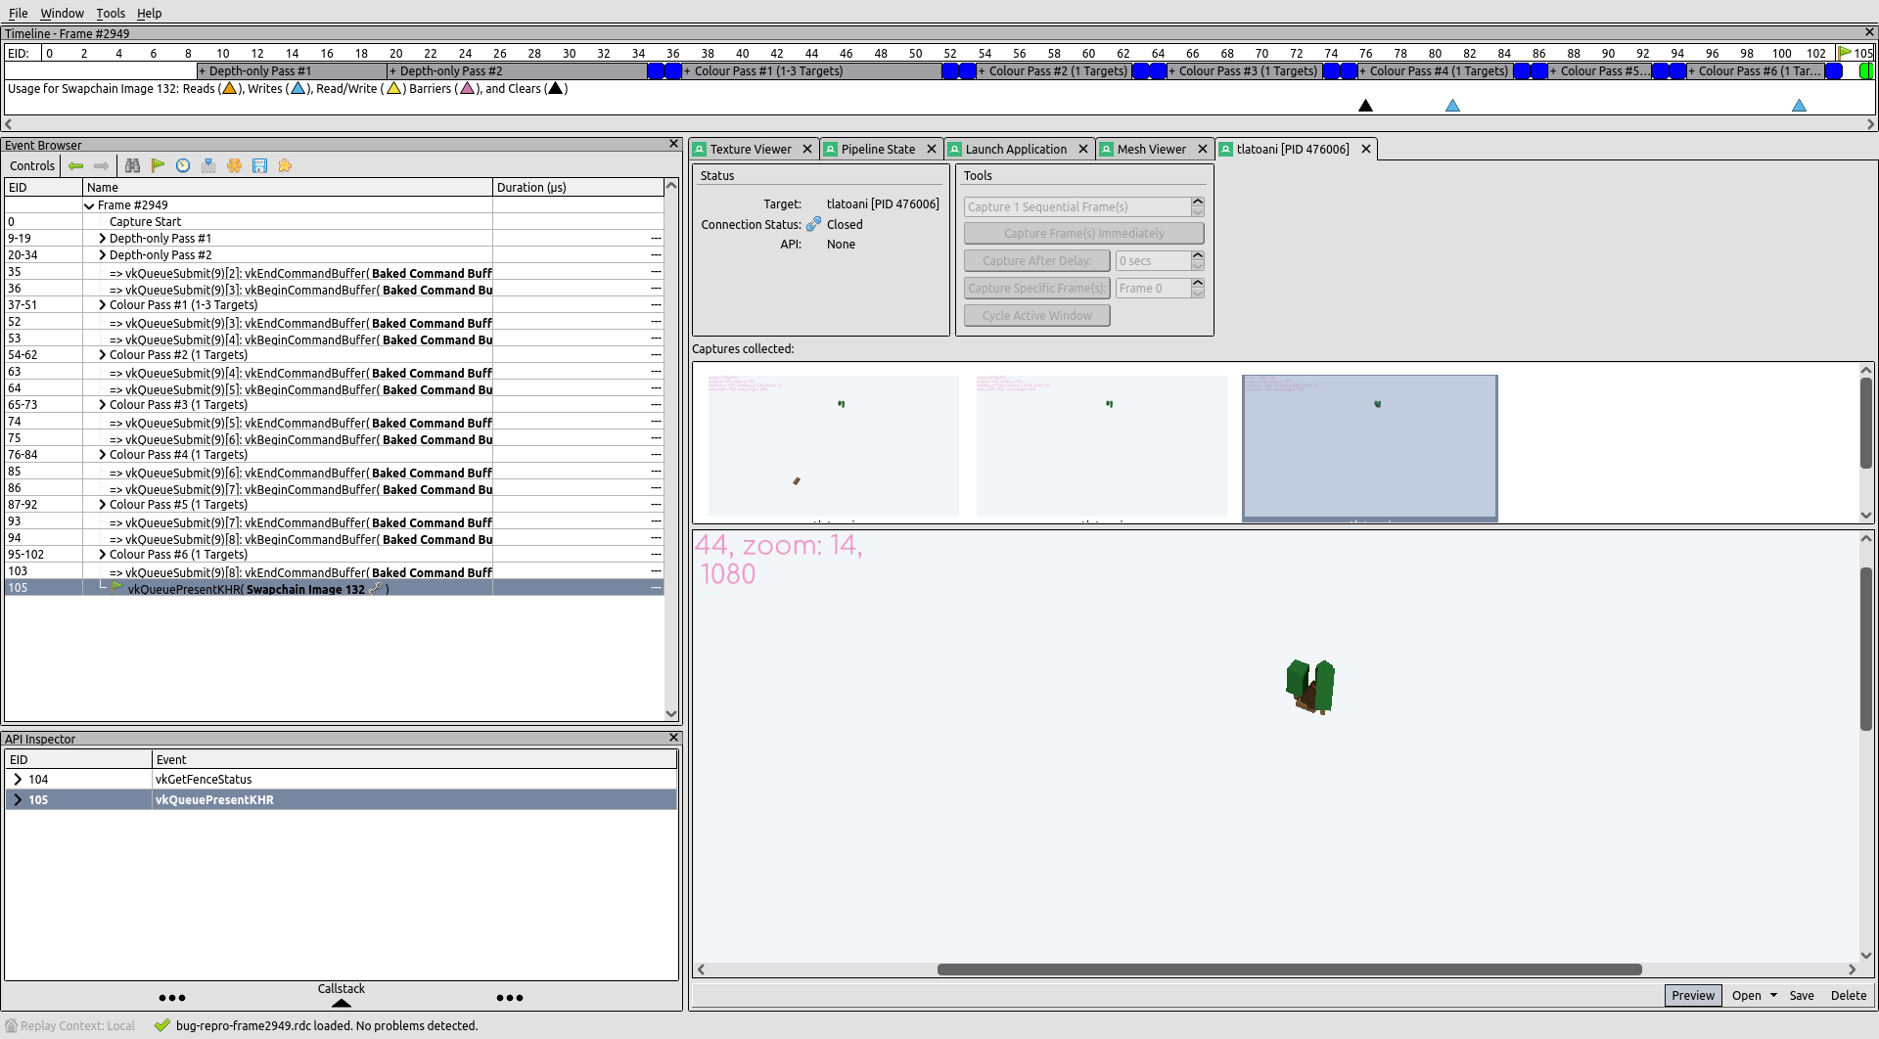Toggle bookmark with the orange asterisk icon
The image size is (1879, 1039).
234,166
